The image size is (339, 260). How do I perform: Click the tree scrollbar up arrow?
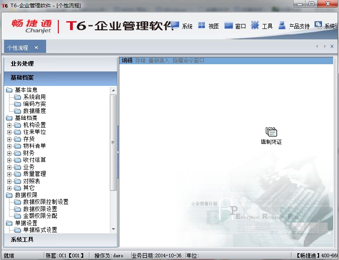[x=113, y=90]
